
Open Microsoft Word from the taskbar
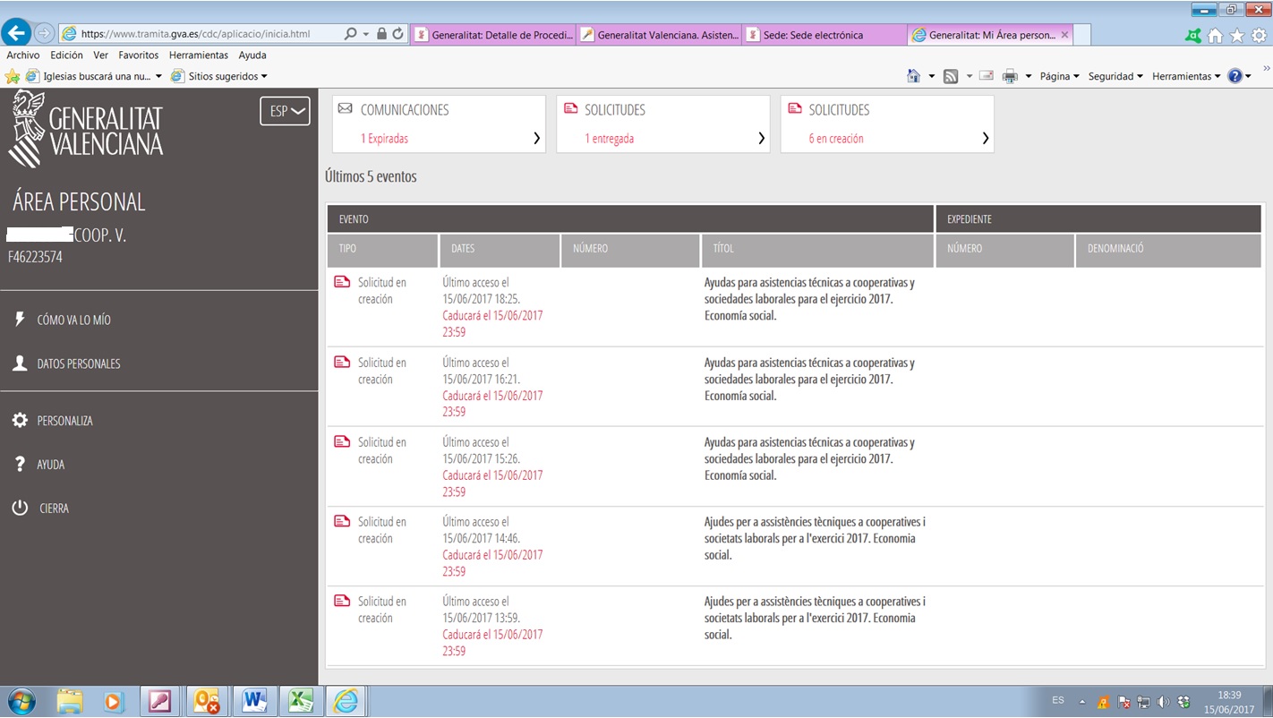(254, 702)
